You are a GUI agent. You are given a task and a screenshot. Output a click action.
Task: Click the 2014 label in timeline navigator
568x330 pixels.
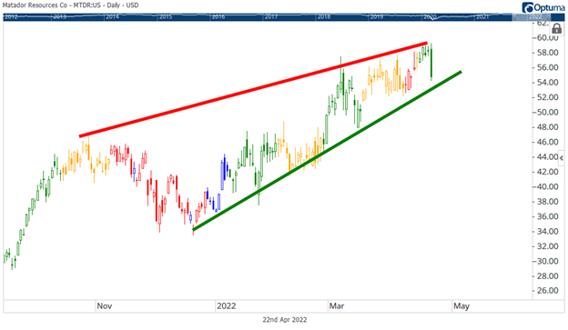coord(112,17)
